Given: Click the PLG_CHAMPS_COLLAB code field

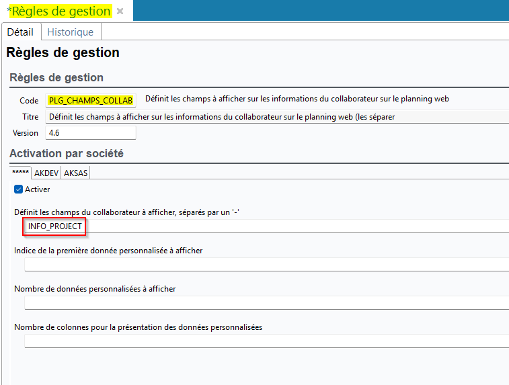Looking at the screenshot, I should click(91, 100).
